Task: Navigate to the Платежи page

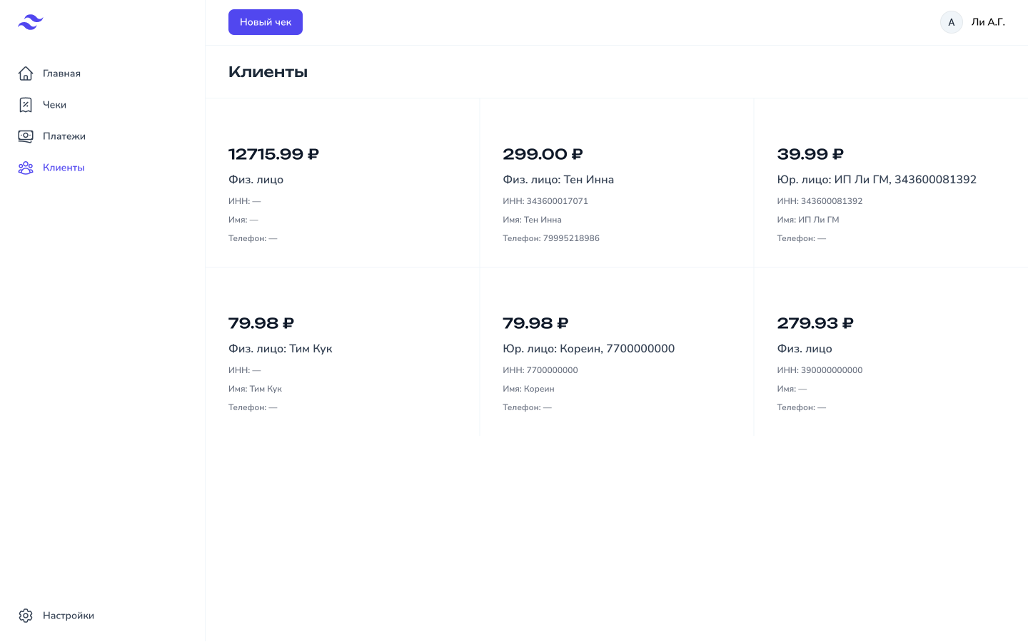Action: (64, 136)
